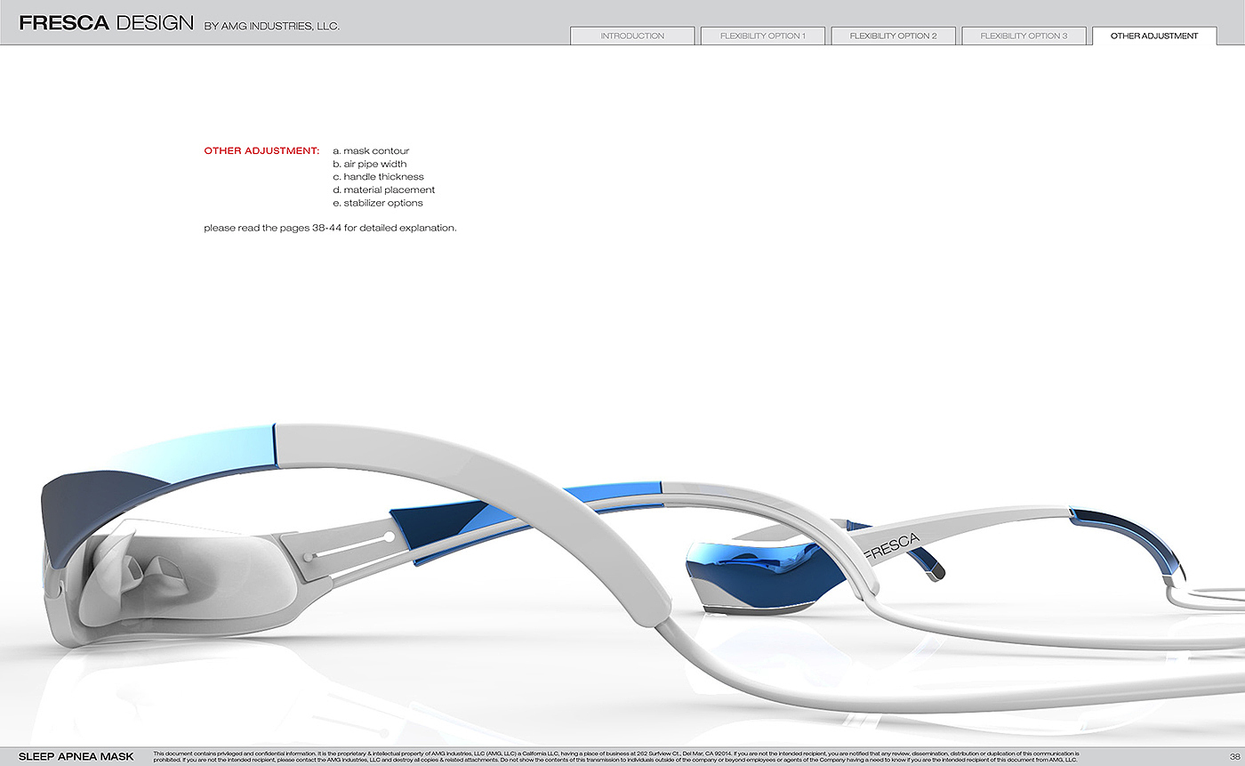1245x766 pixels.
Task: Select the red 'OTHER ADJUSTMENT:' heading
Action: (261, 151)
